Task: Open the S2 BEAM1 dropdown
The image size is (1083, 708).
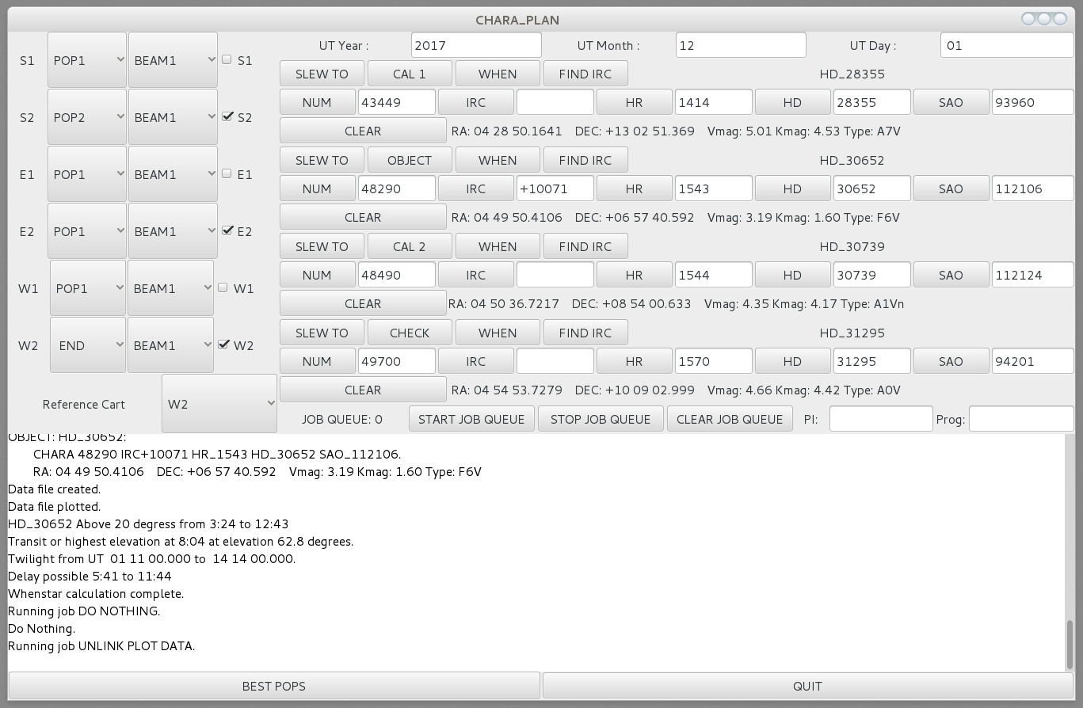Action: 173,117
